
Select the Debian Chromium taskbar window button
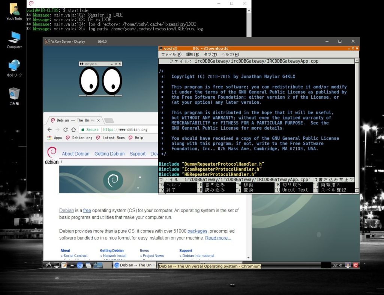134,265
